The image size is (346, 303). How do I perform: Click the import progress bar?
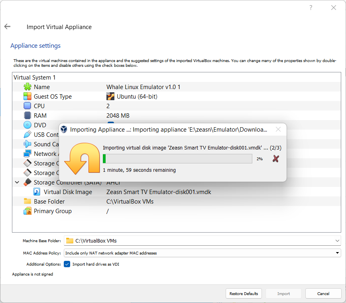click(177, 159)
